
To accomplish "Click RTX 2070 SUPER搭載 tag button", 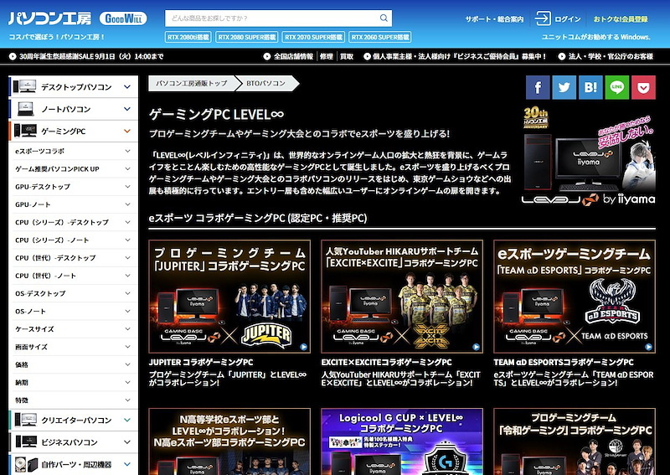I will (313, 37).
